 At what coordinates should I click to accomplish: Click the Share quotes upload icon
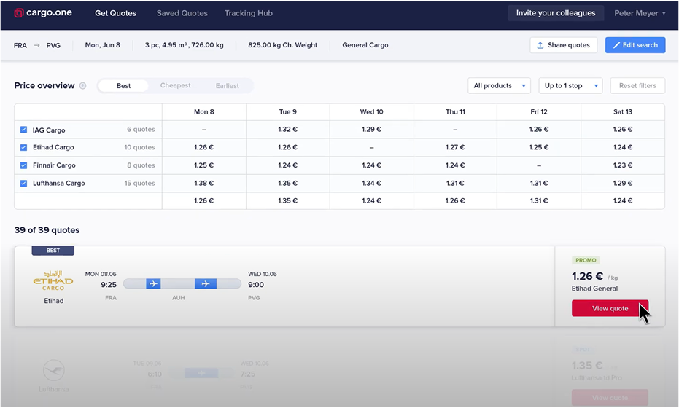tap(540, 45)
